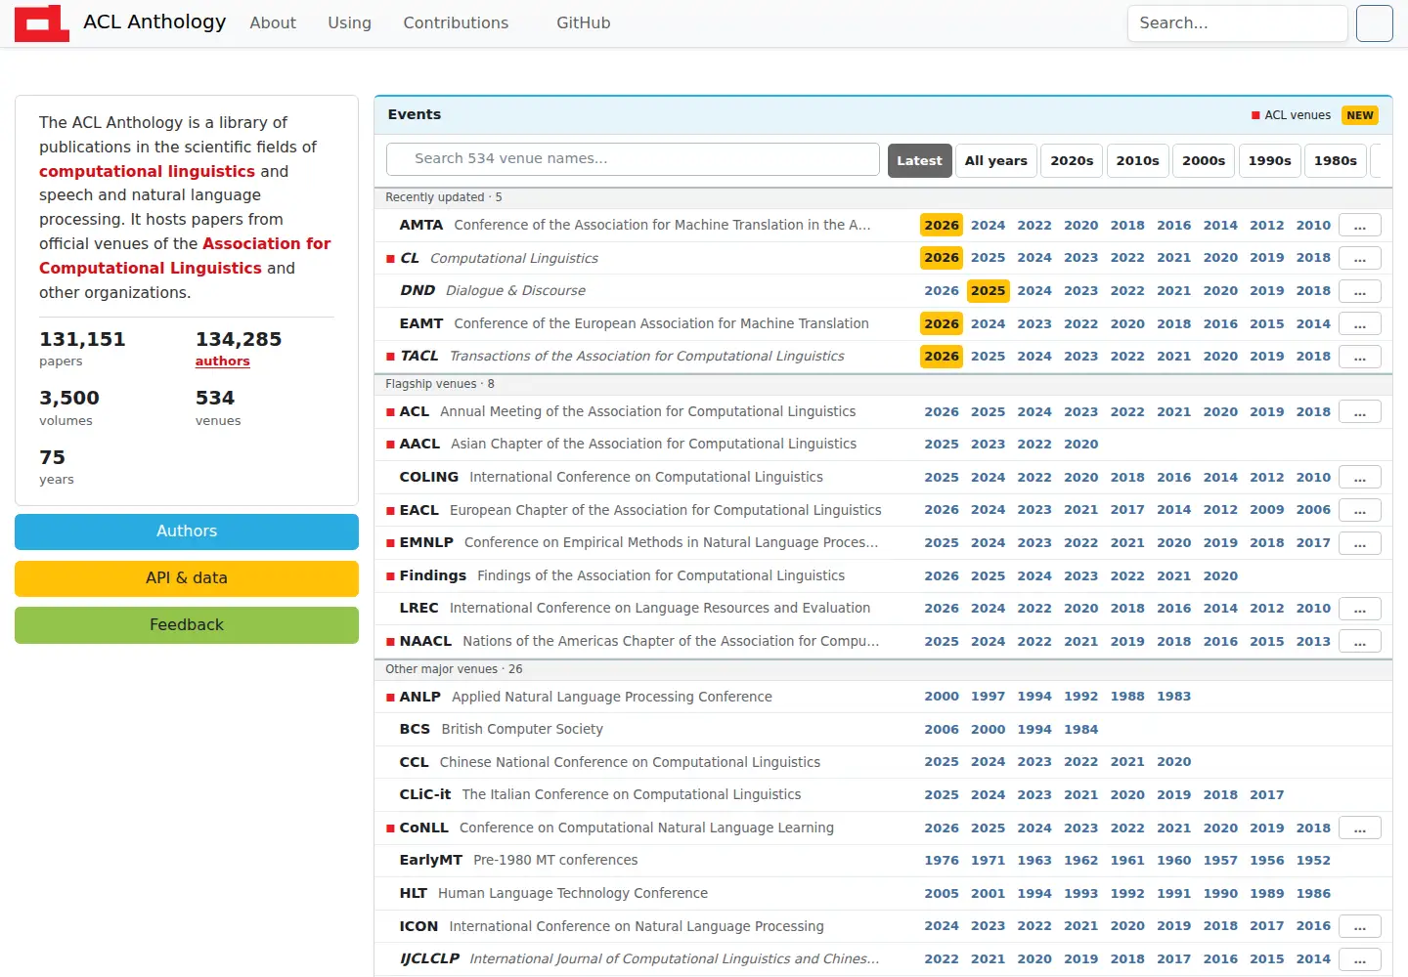Viewport: 1408px width, 977px height.
Task: Open BCS 1984 year link
Action: tap(1080, 730)
